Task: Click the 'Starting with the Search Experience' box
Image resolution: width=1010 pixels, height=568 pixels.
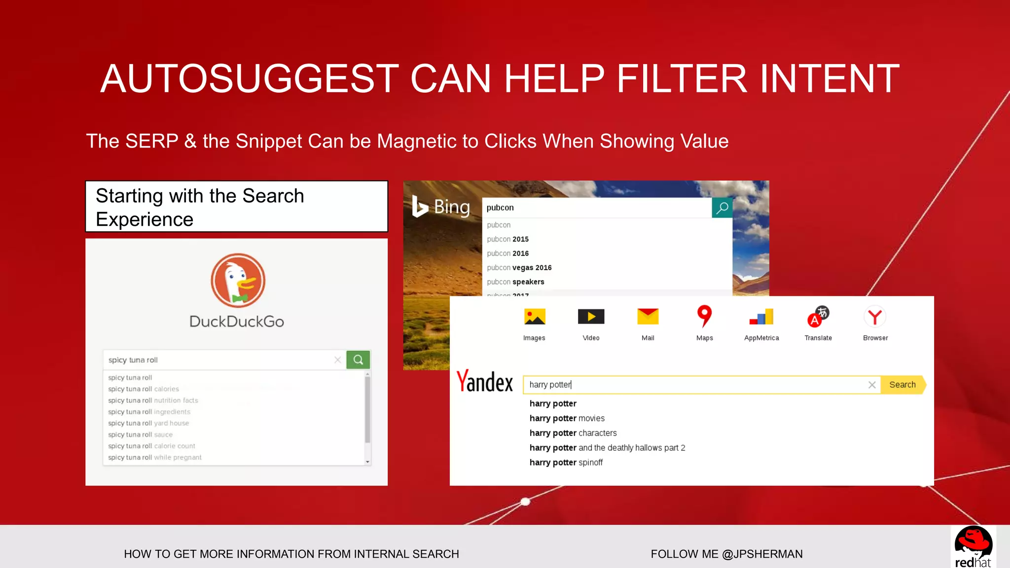Action: [x=237, y=207]
